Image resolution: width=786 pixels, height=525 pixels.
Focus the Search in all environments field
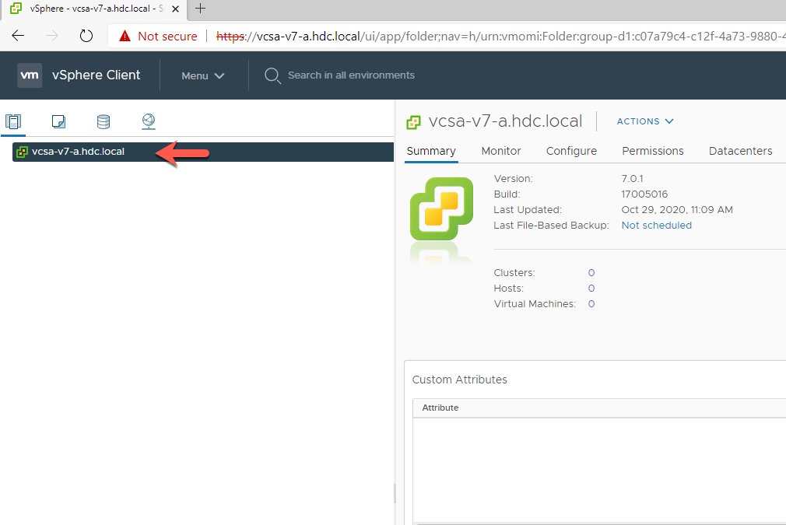[351, 75]
